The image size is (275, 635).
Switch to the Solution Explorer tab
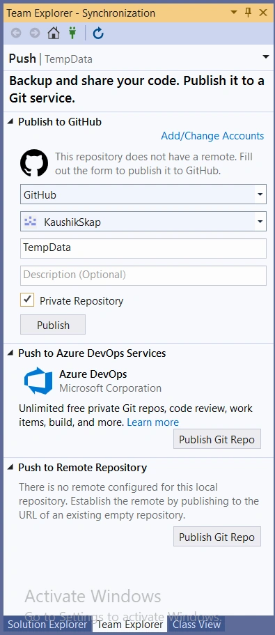click(47, 624)
